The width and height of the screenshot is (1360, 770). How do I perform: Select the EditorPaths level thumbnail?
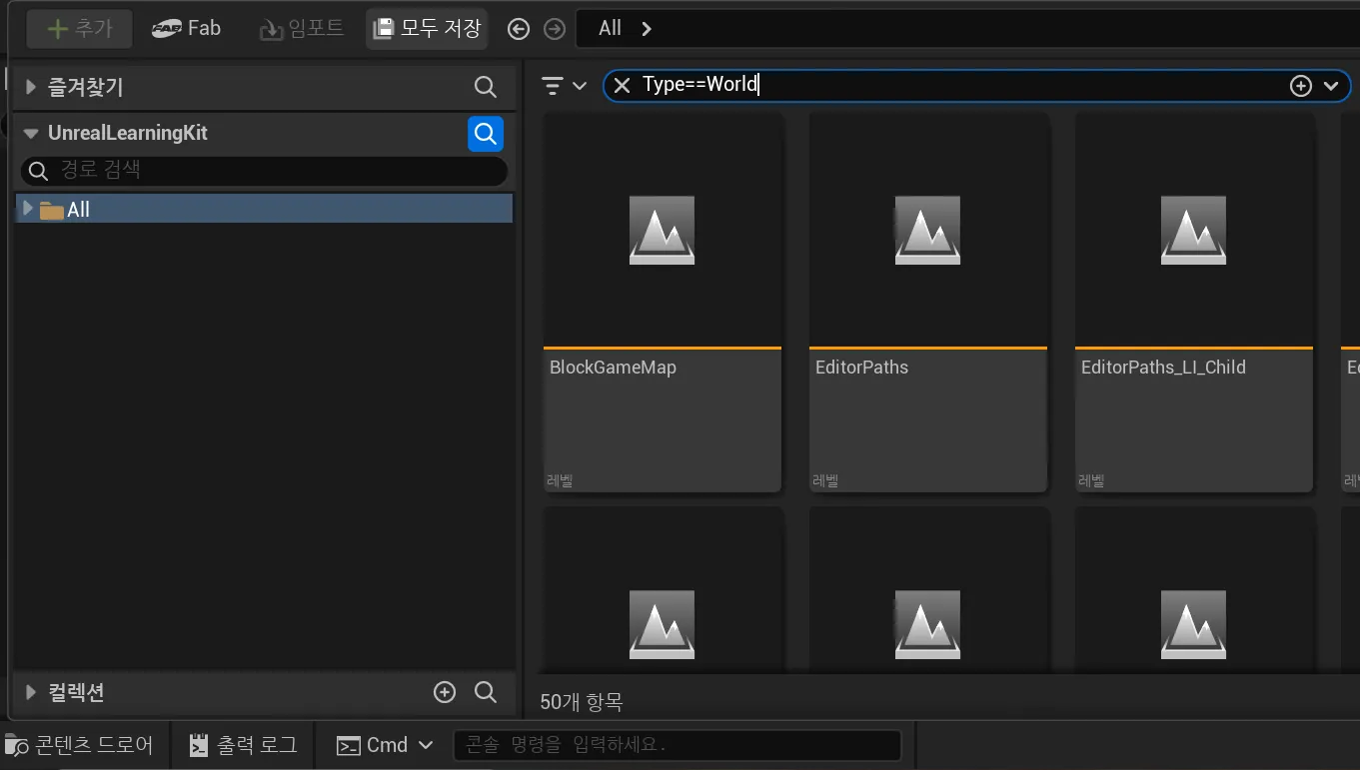[x=927, y=230]
